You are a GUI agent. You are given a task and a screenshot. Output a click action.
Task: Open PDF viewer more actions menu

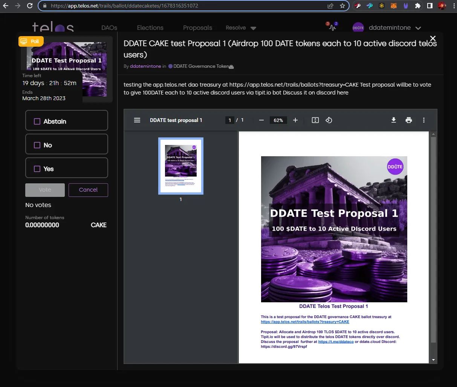point(424,120)
